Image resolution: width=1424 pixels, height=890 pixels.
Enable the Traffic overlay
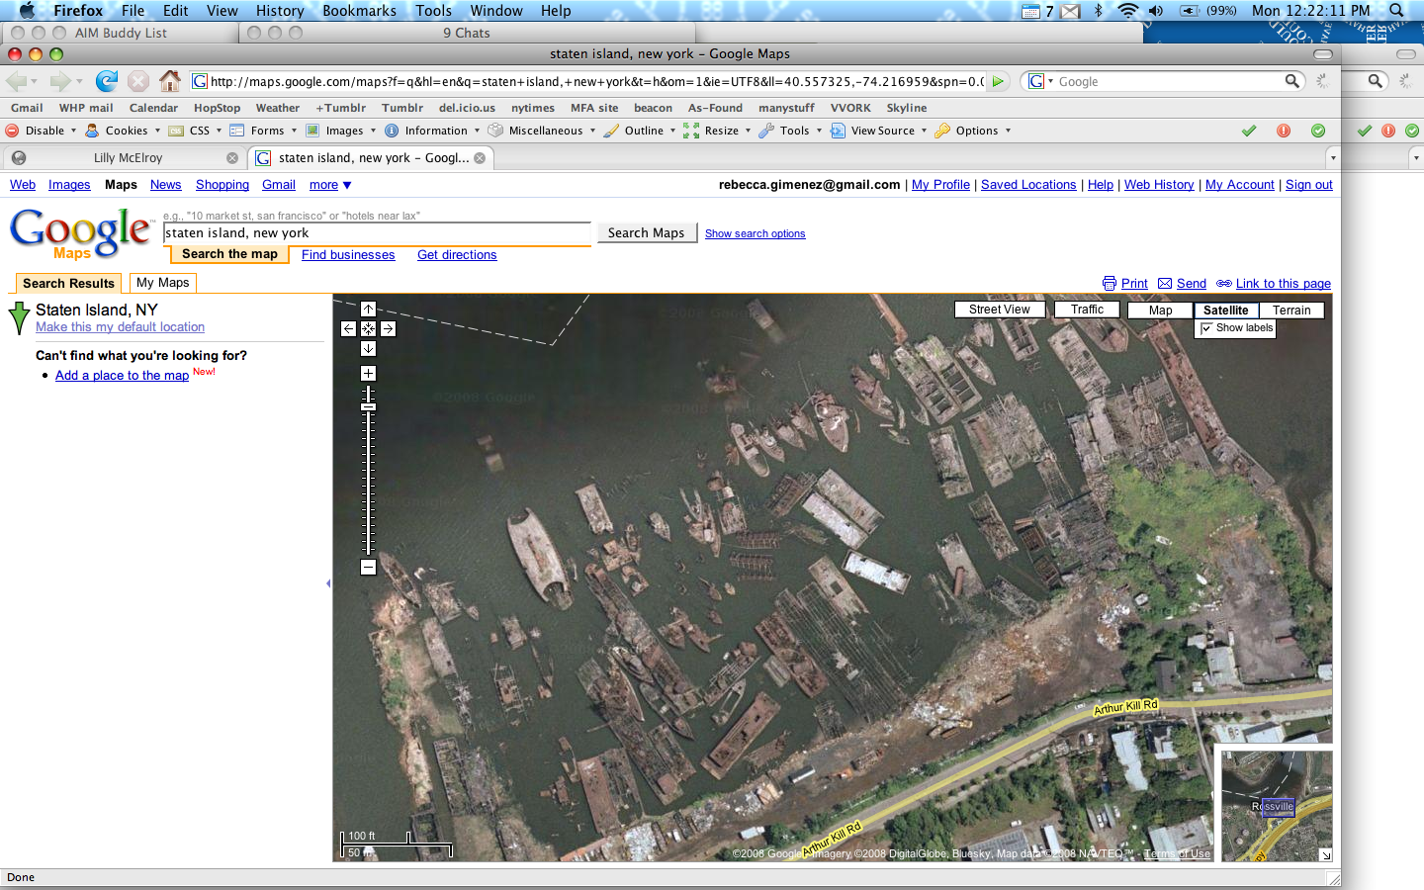coord(1087,310)
